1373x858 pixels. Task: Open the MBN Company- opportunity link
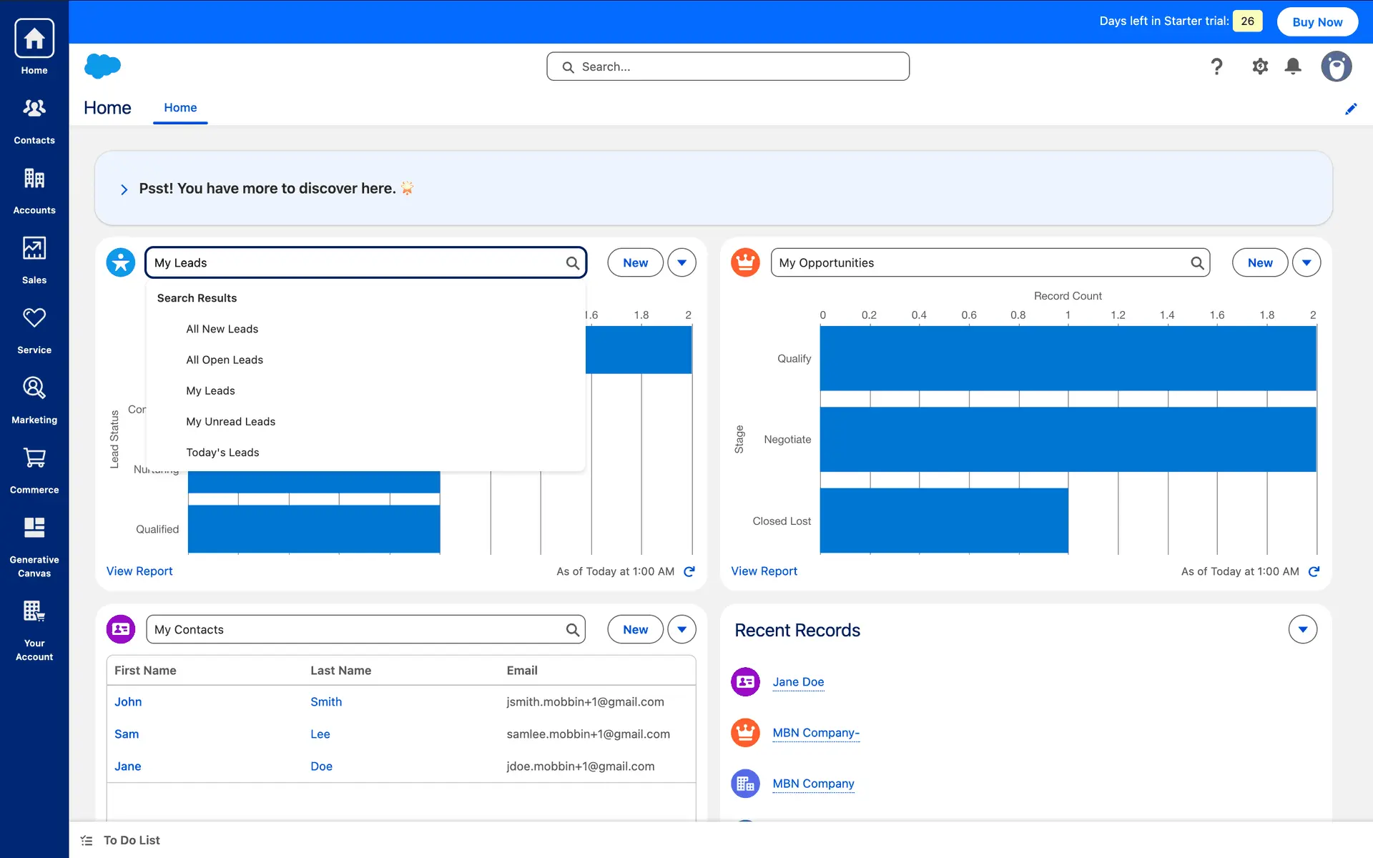click(815, 733)
